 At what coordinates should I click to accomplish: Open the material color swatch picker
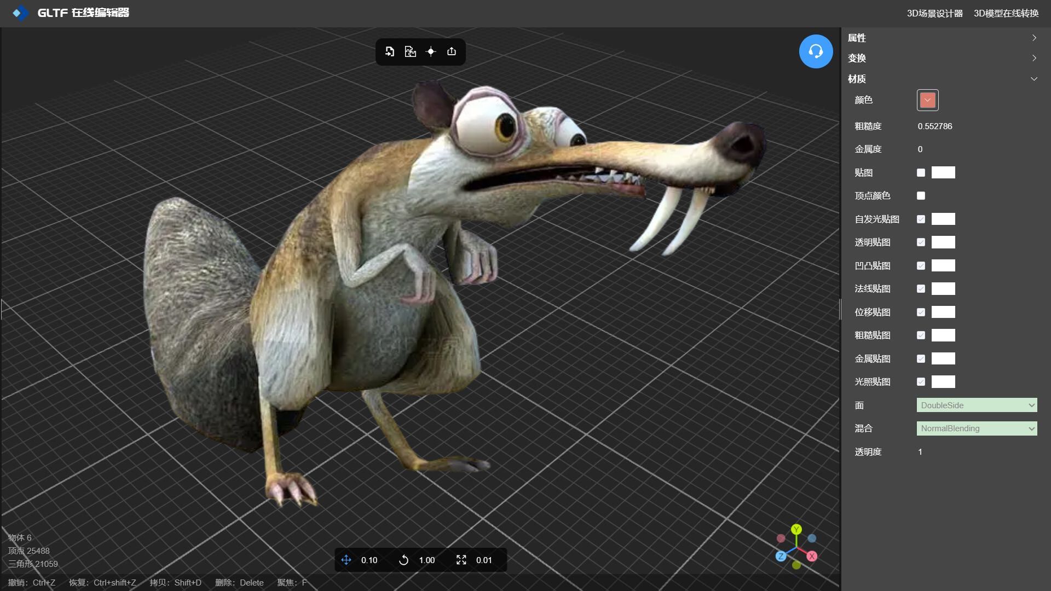click(927, 100)
